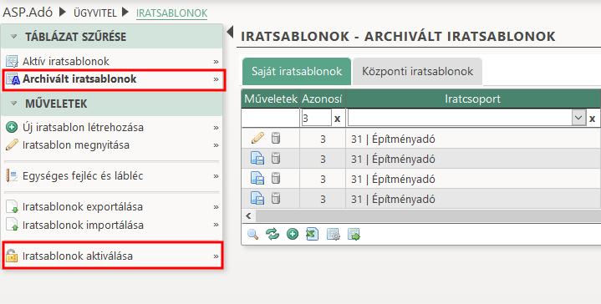Clear the Iratcsoport filter with its x
The width and height of the screenshot is (601, 304).
click(592, 119)
